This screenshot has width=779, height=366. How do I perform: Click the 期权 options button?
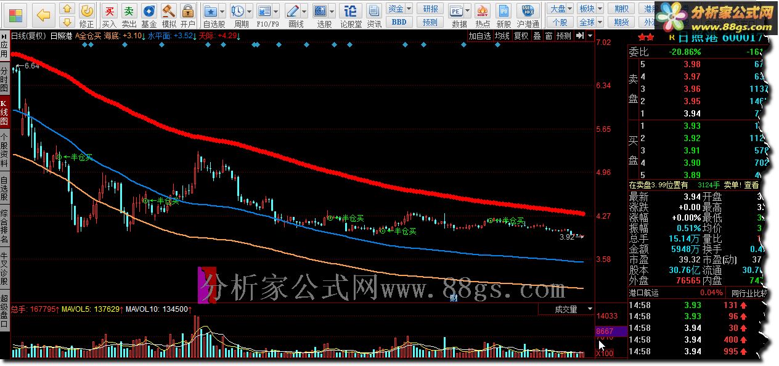click(622, 9)
